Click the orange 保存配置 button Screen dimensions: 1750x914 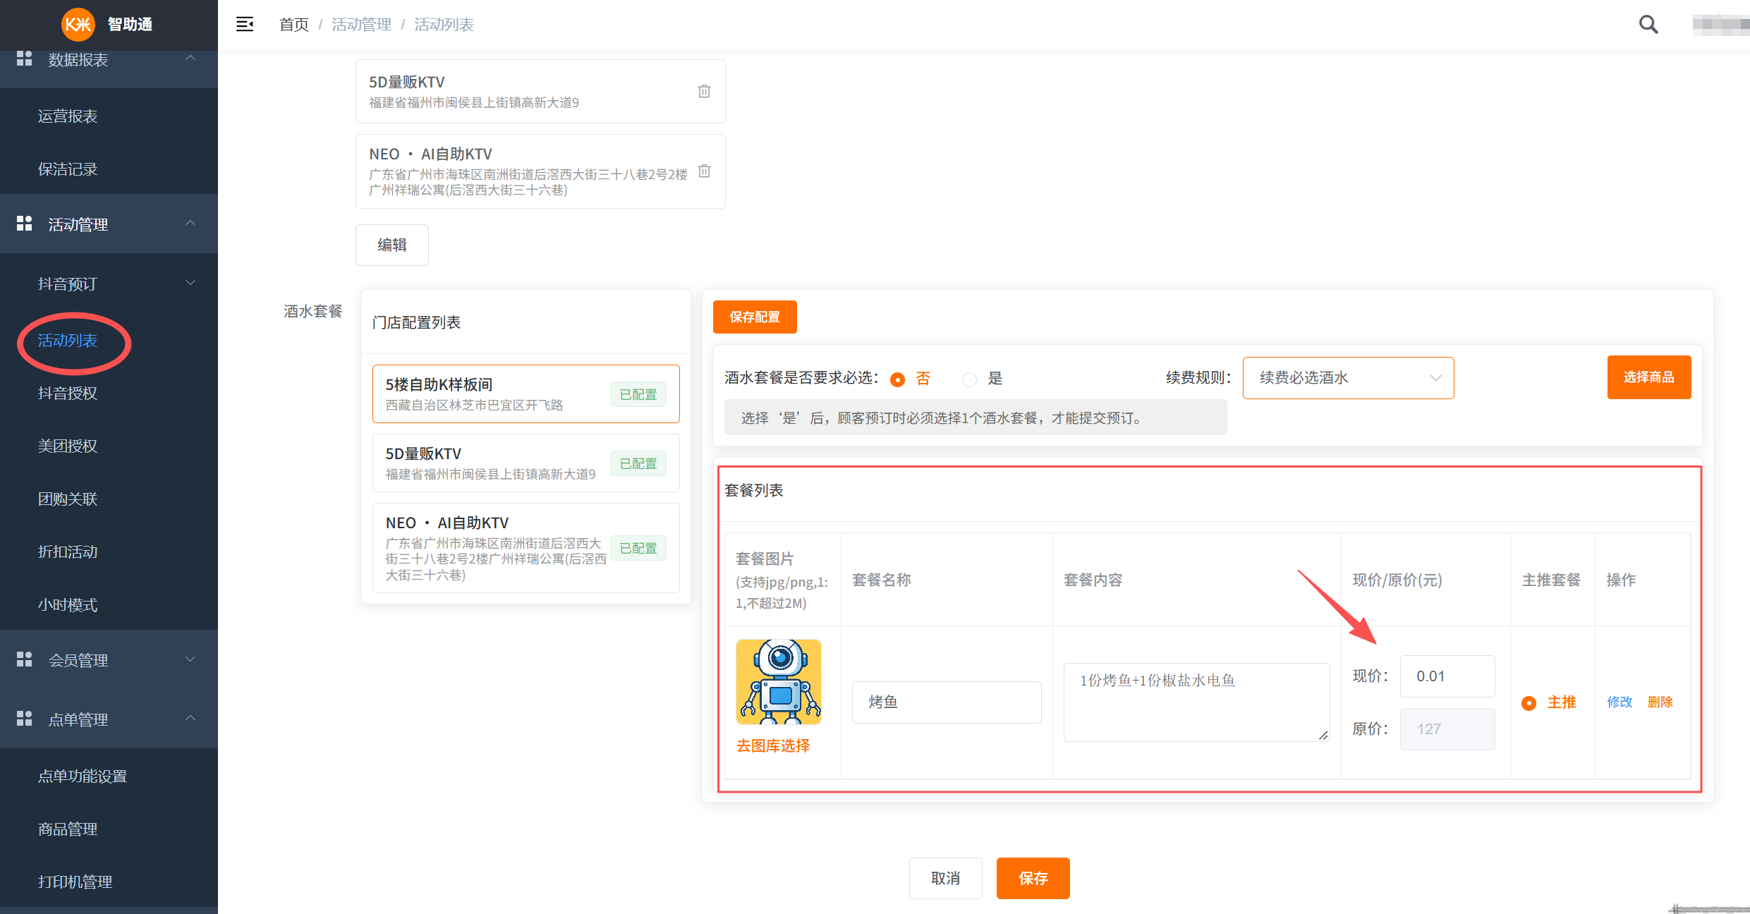point(755,317)
